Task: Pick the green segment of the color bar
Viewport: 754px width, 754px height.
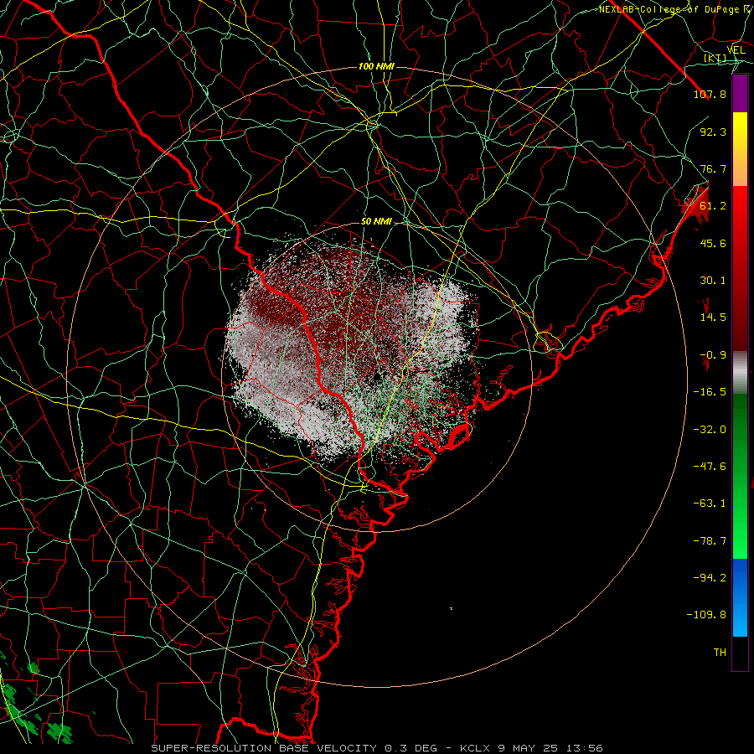Action: point(740,476)
